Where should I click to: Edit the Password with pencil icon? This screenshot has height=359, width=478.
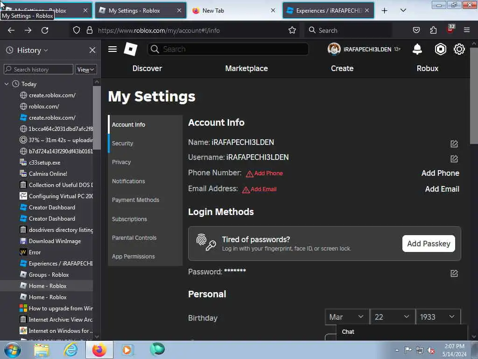click(x=454, y=273)
